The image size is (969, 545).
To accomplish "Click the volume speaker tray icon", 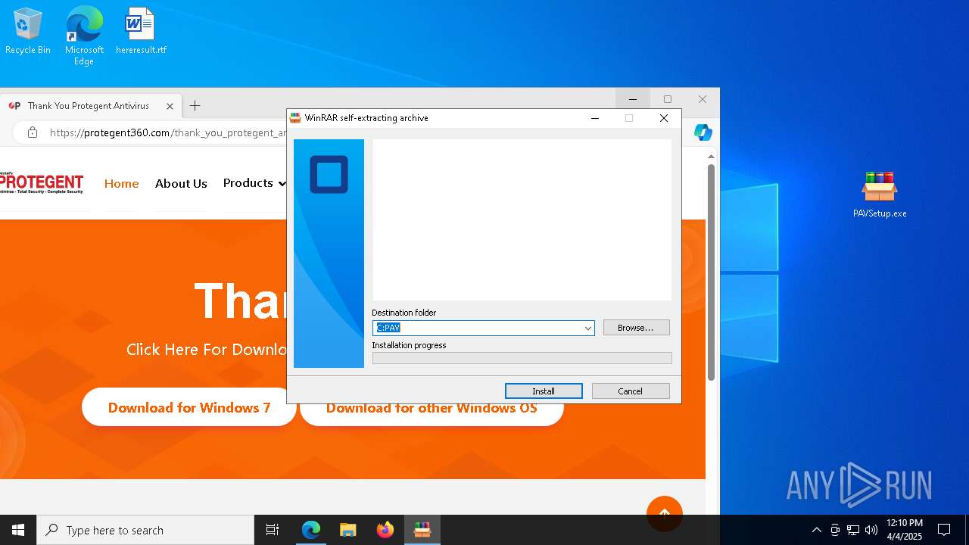I will [871, 530].
